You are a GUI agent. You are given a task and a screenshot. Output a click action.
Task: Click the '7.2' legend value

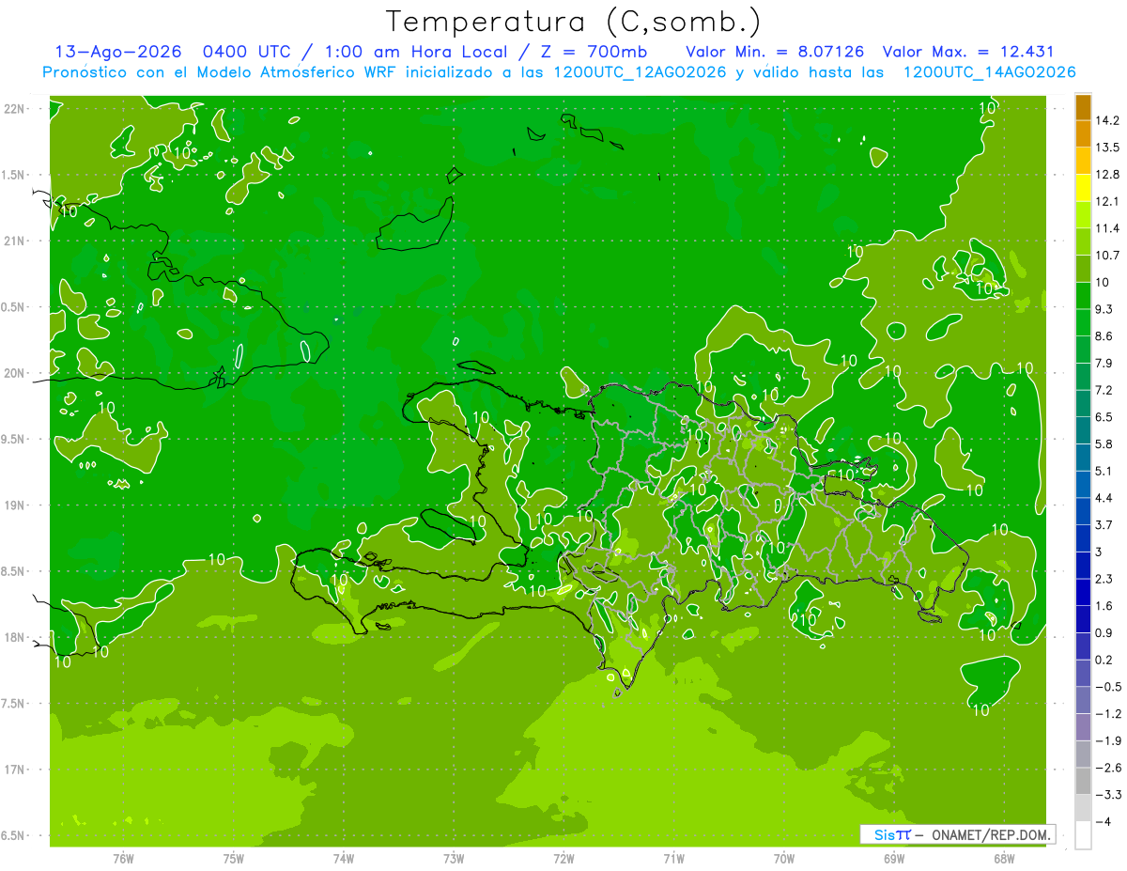pos(1104,390)
